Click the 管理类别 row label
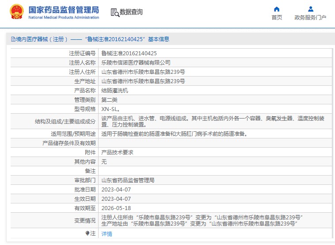The width and height of the screenshot is (335, 245). [85, 100]
